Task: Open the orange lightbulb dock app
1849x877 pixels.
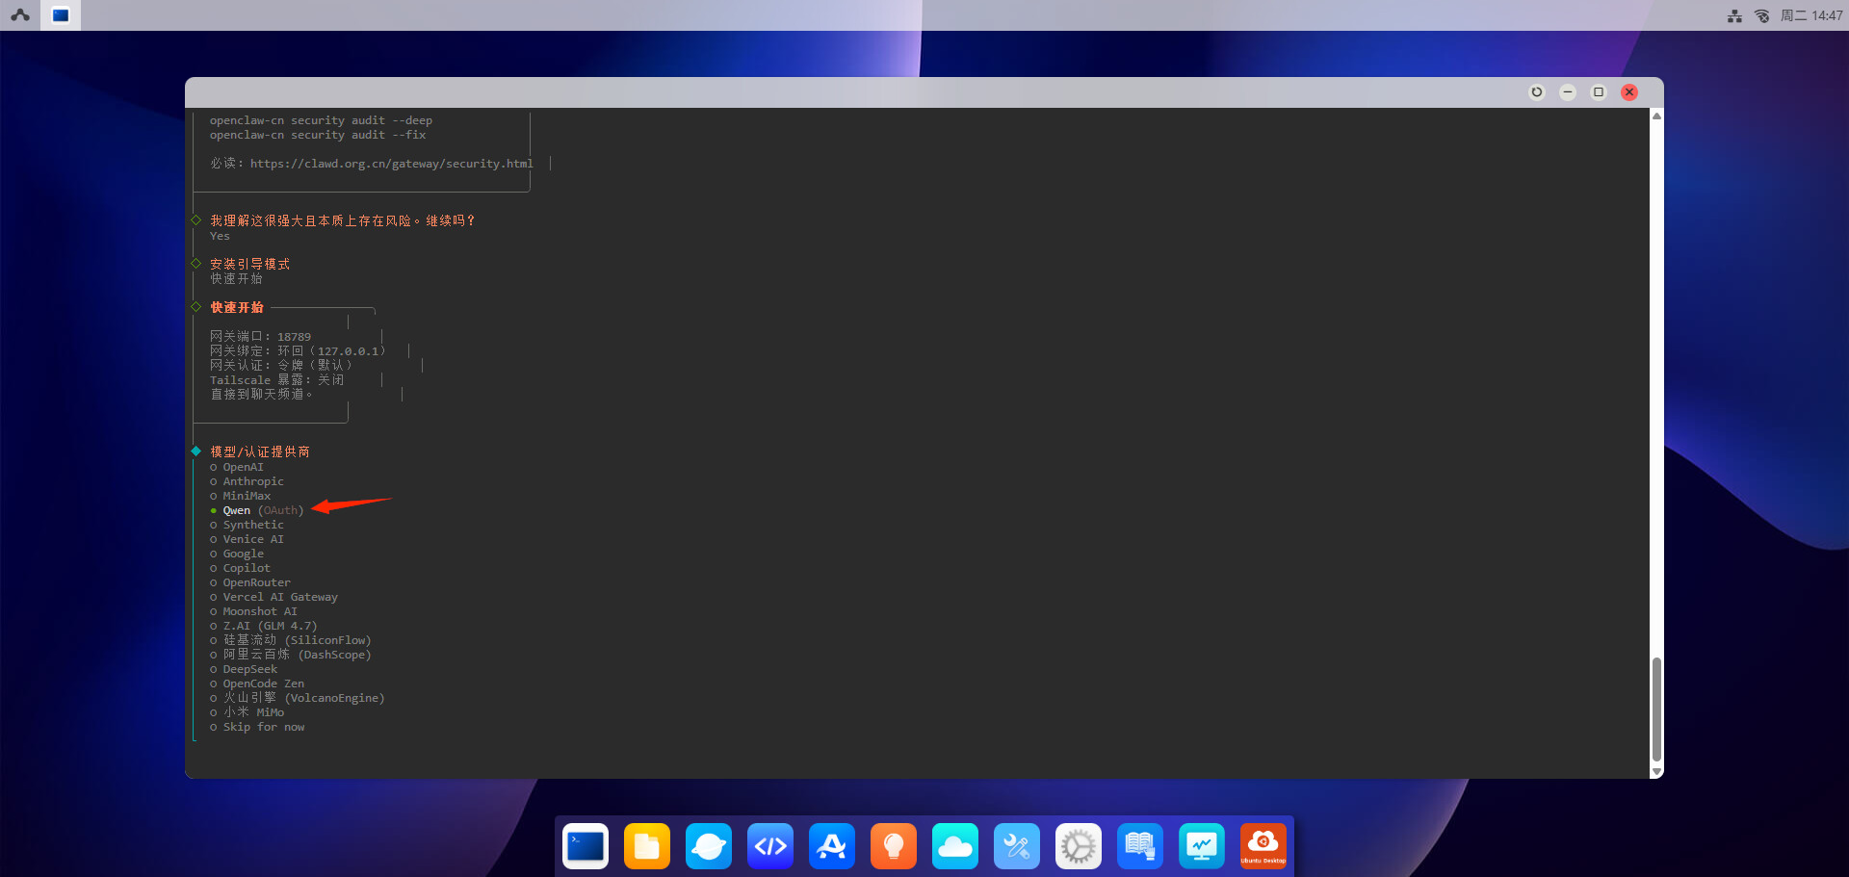Action: pyautogui.click(x=894, y=846)
